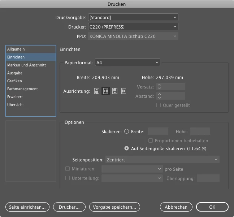Switch to the Erweitert section
The width and height of the screenshot is (234, 217).
[x=31, y=97]
